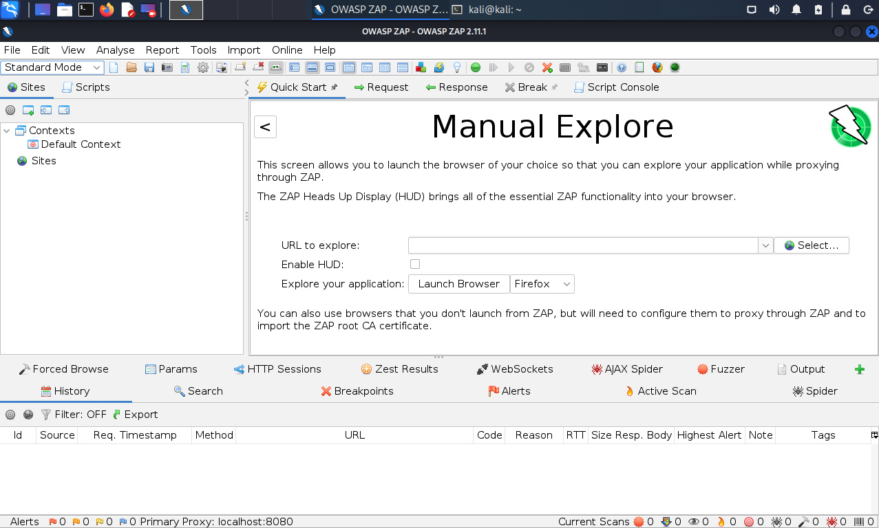Click the blue help question mark icon
The width and height of the screenshot is (879, 528).
click(x=622, y=67)
